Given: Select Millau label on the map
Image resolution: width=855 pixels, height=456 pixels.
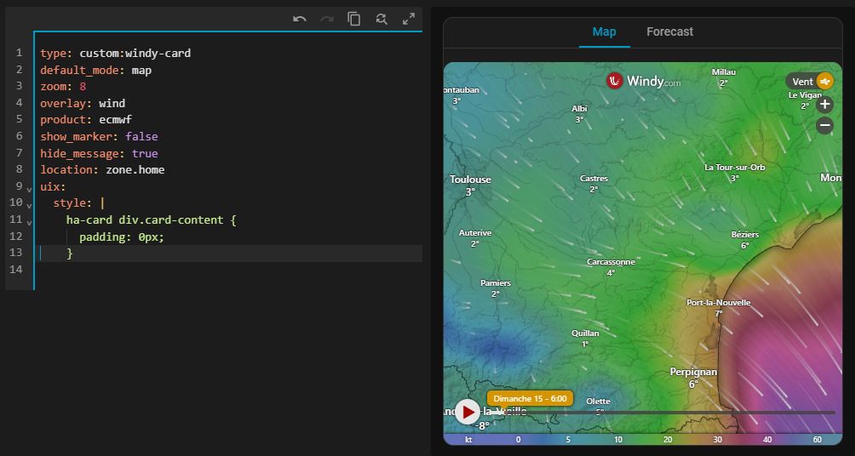Looking at the screenshot, I should pyautogui.click(x=724, y=72).
